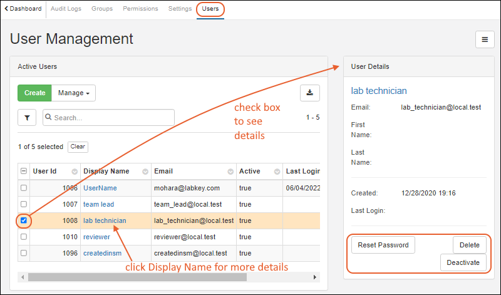The width and height of the screenshot is (501, 295).
Task: Click the hamburger menu icon
Action: pos(484,39)
